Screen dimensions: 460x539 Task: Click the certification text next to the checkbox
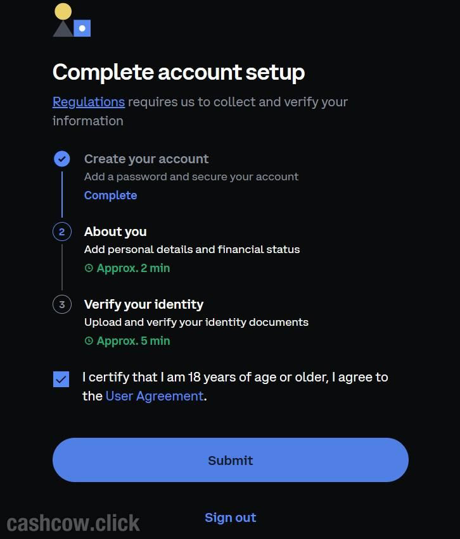(234, 378)
